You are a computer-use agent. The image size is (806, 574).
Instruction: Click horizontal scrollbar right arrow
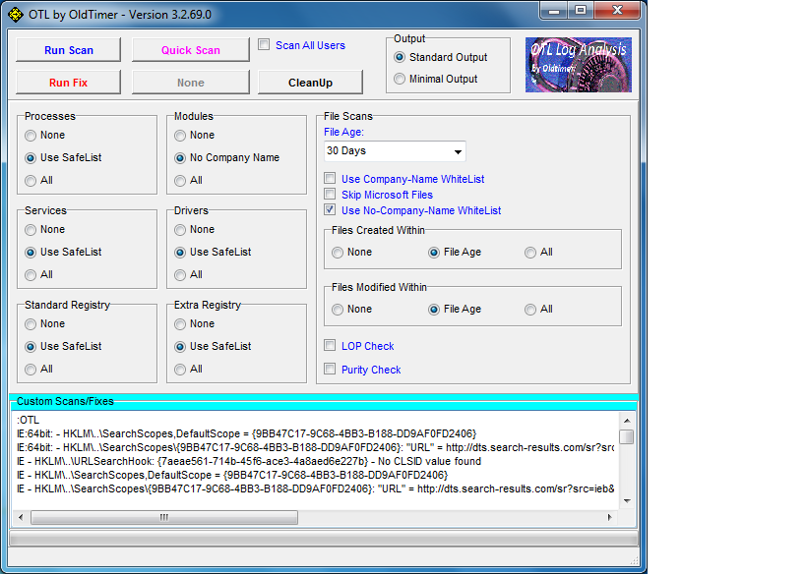[610, 517]
